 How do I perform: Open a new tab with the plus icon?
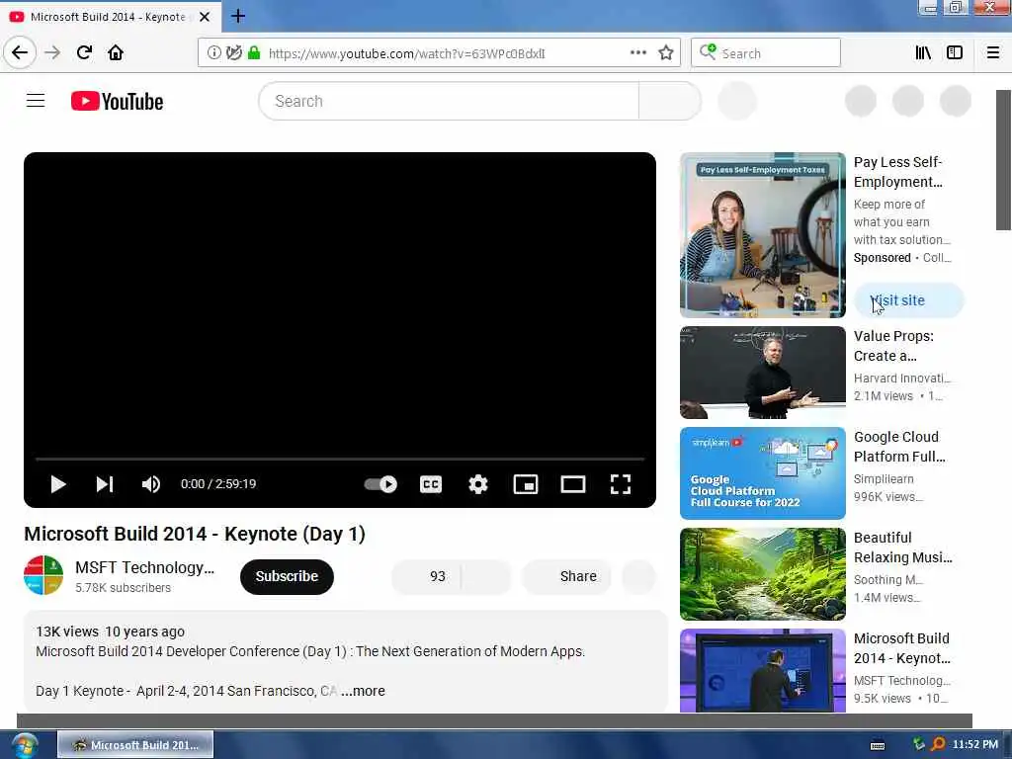[238, 16]
